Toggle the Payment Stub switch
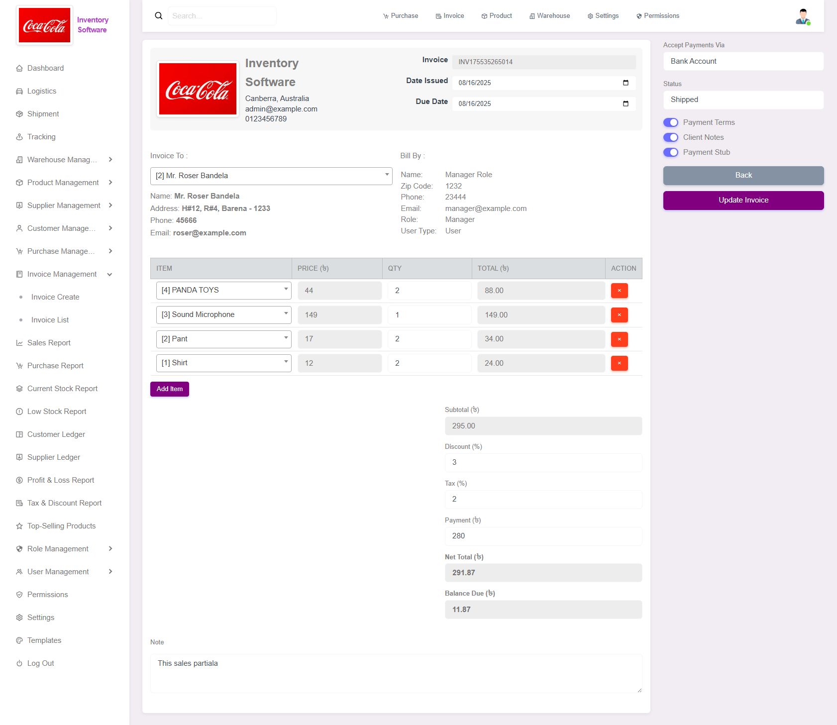Image resolution: width=837 pixels, height=725 pixels. (670, 152)
